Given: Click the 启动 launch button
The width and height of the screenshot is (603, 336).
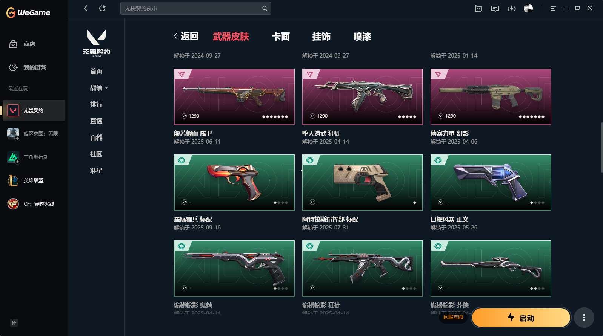Looking at the screenshot, I should click(521, 318).
